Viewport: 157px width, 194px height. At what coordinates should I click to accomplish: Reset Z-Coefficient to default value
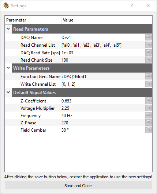[x=149, y=101]
